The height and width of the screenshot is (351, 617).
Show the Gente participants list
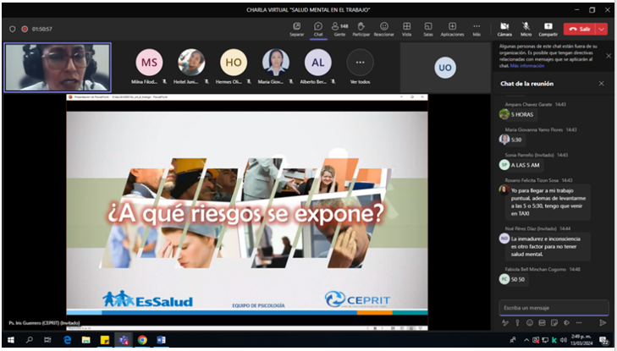click(339, 29)
